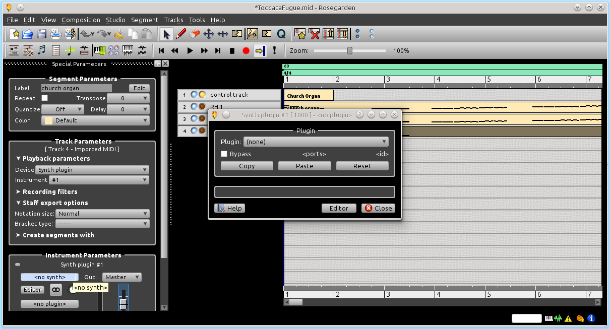610x329 pixels.
Task: Click the Edit button beside Label
Action: (x=139, y=88)
